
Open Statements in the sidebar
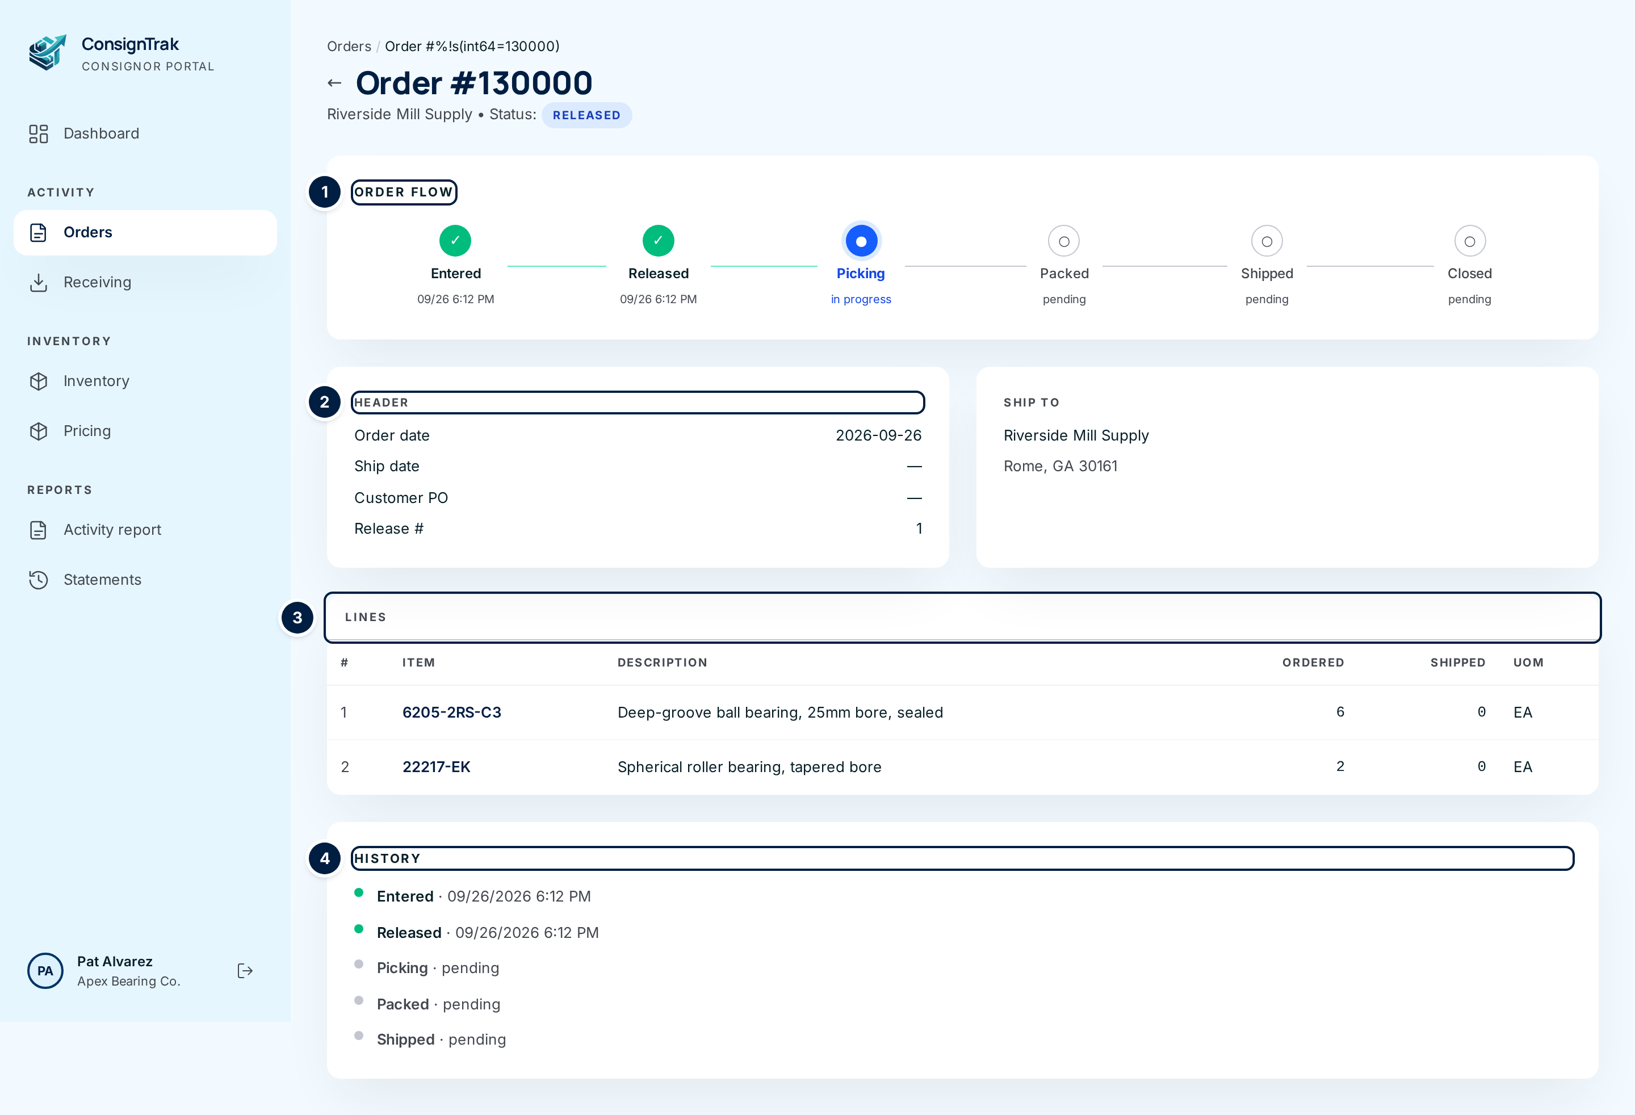145,580
